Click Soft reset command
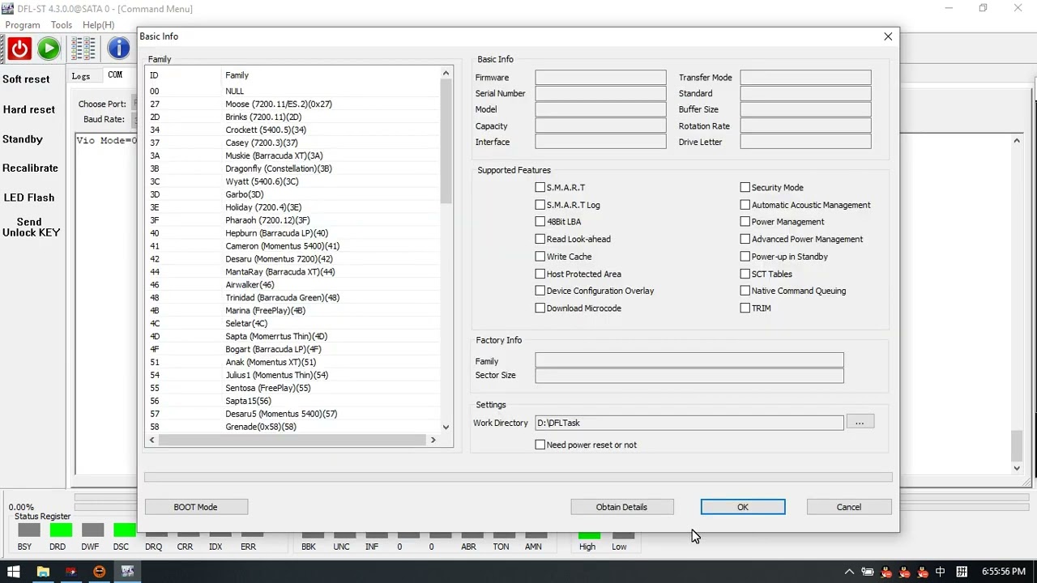 [x=26, y=79]
